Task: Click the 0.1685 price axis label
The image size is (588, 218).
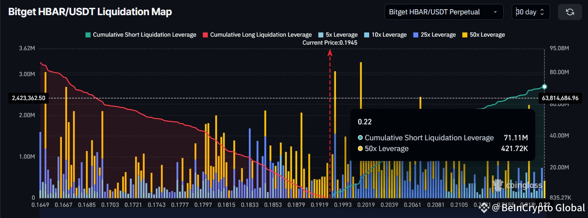Action: pyautogui.click(x=87, y=205)
